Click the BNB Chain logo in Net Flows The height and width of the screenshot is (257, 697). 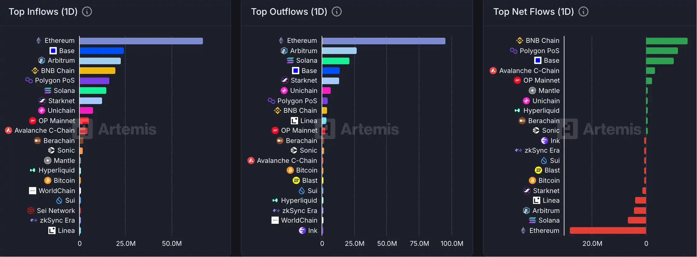click(520, 40)
